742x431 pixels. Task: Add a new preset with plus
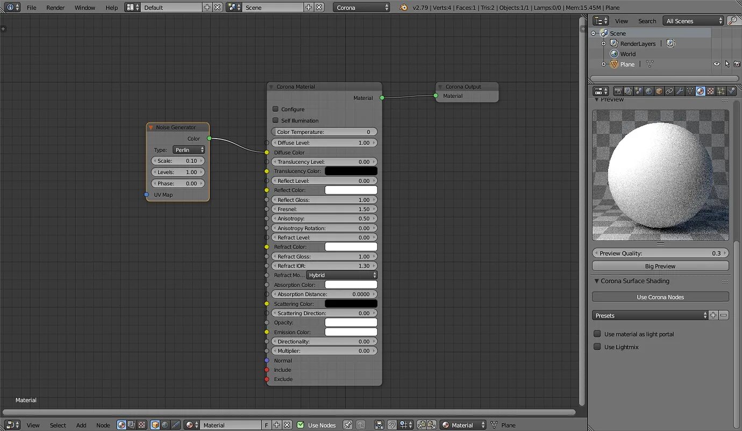click(x=714, y=315)
